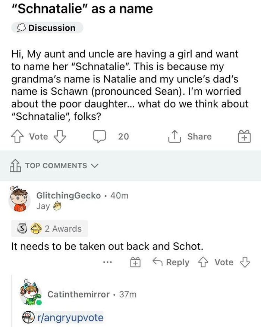
Task: Award GlitchingGecko's comment via gift icon
Action: coord(135,262)
